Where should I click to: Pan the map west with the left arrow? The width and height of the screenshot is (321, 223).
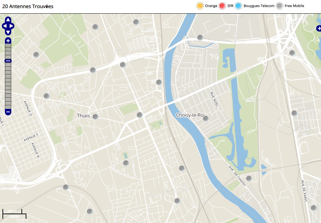click(x=4, y=26)
